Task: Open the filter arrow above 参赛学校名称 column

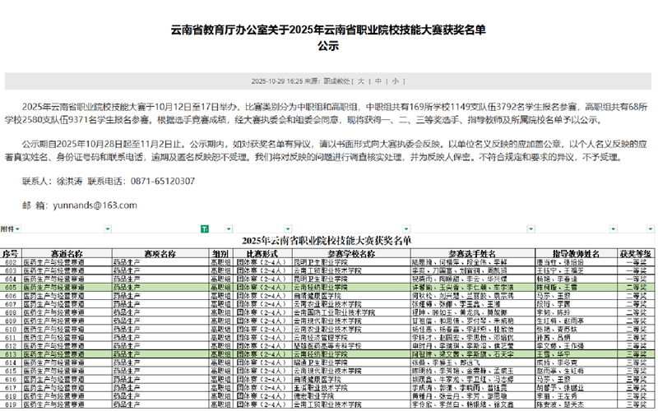Action: coord(404,229)
